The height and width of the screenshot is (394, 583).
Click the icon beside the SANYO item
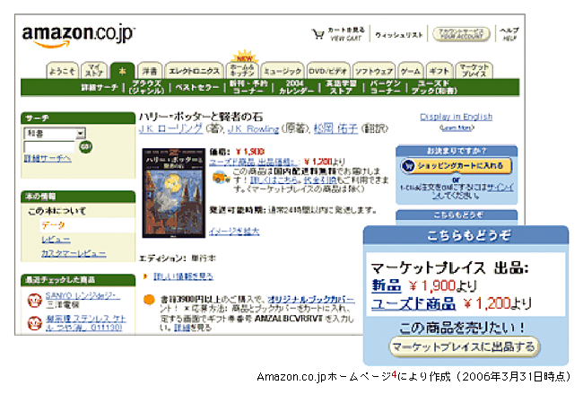[35, 301]
